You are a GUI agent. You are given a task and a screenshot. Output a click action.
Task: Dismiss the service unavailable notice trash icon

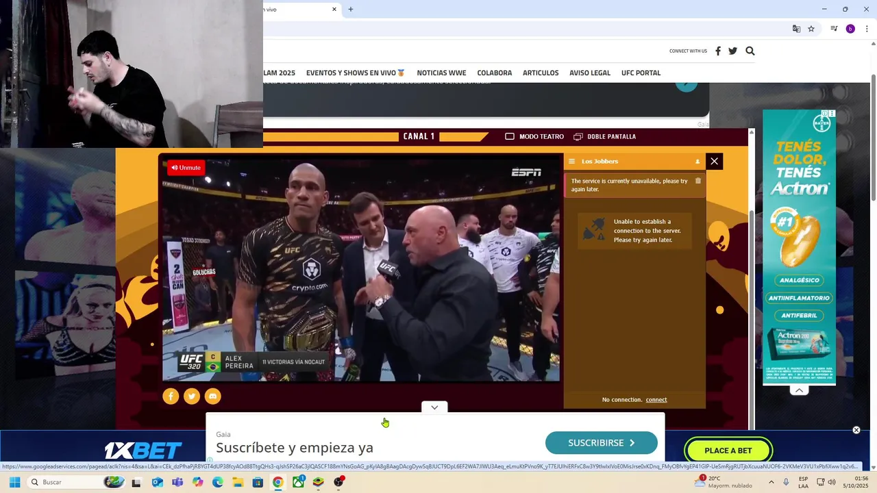tap(698, 181)
